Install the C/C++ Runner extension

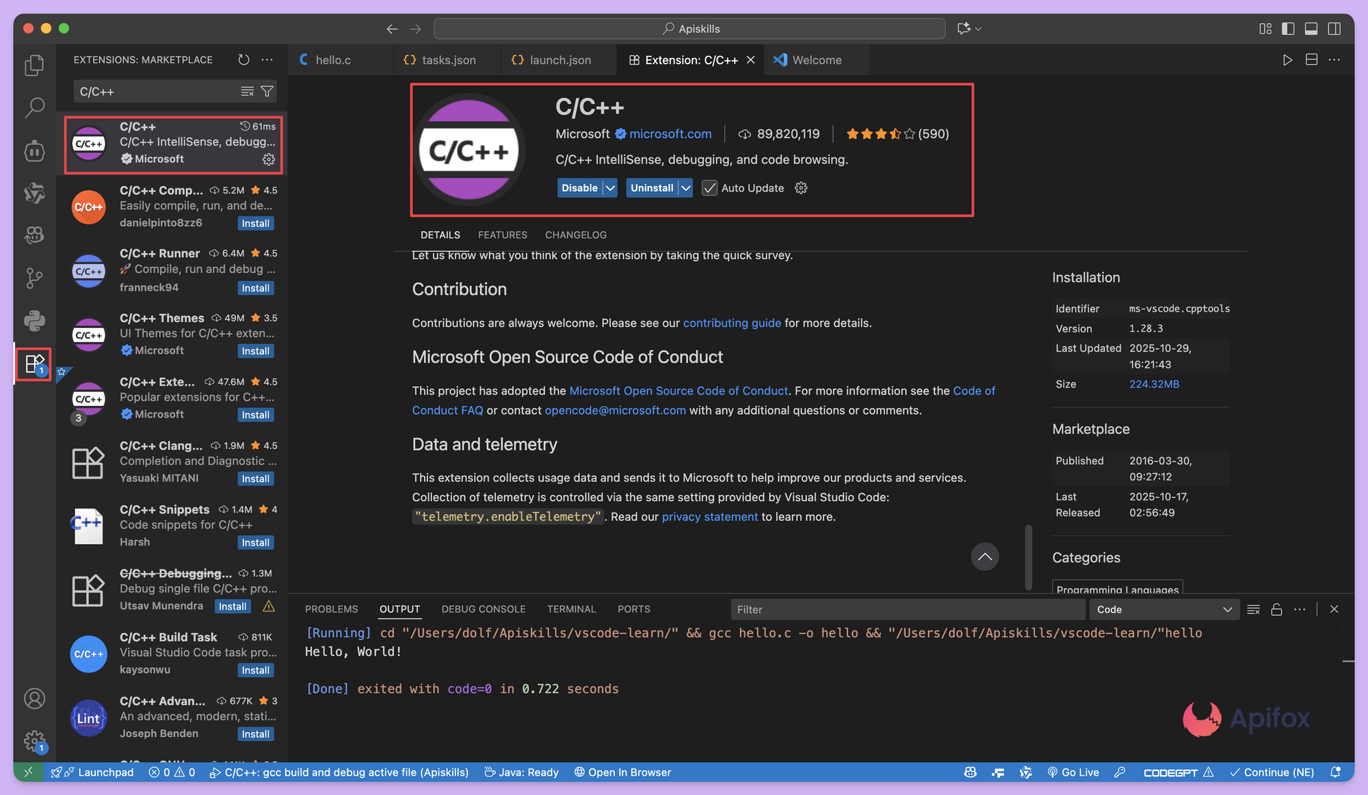255,288
